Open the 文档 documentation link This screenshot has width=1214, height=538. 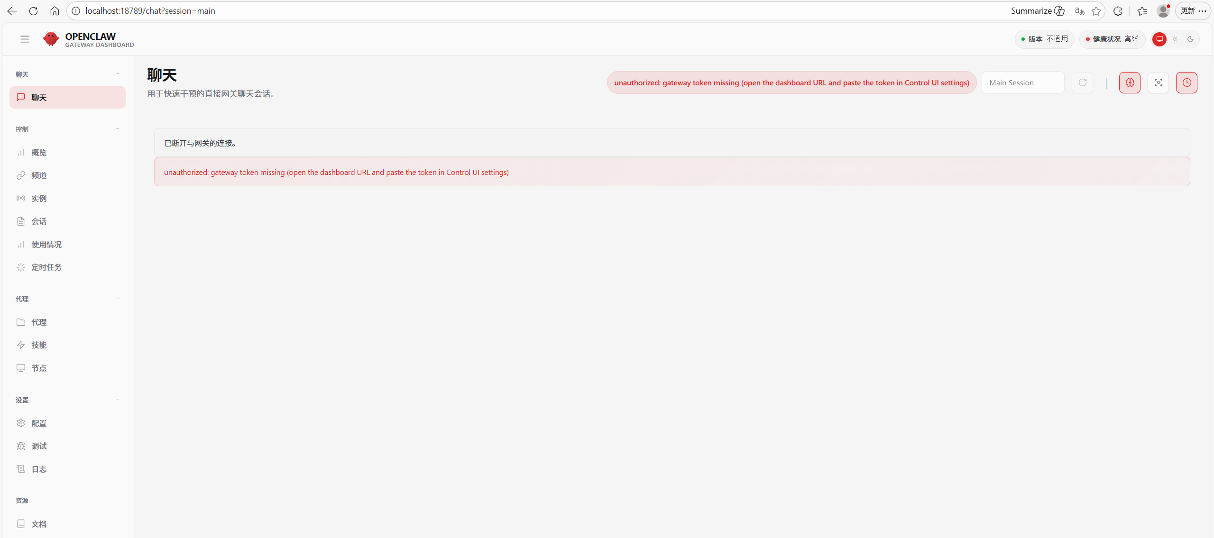click(39, 524)
